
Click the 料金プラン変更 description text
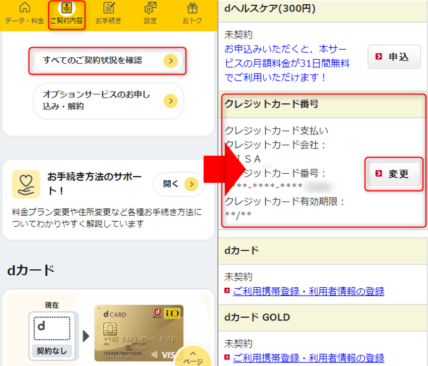tap(107, 217)
